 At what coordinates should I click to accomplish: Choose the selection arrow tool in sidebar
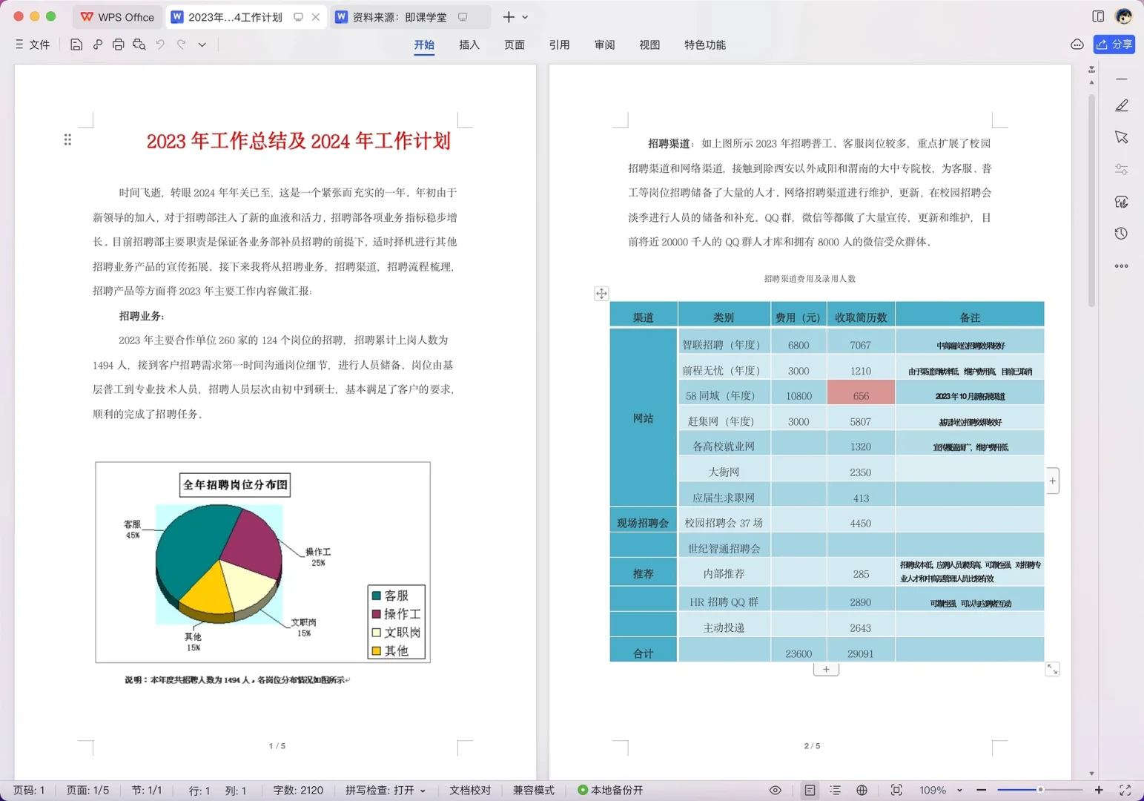[1122, 138]
